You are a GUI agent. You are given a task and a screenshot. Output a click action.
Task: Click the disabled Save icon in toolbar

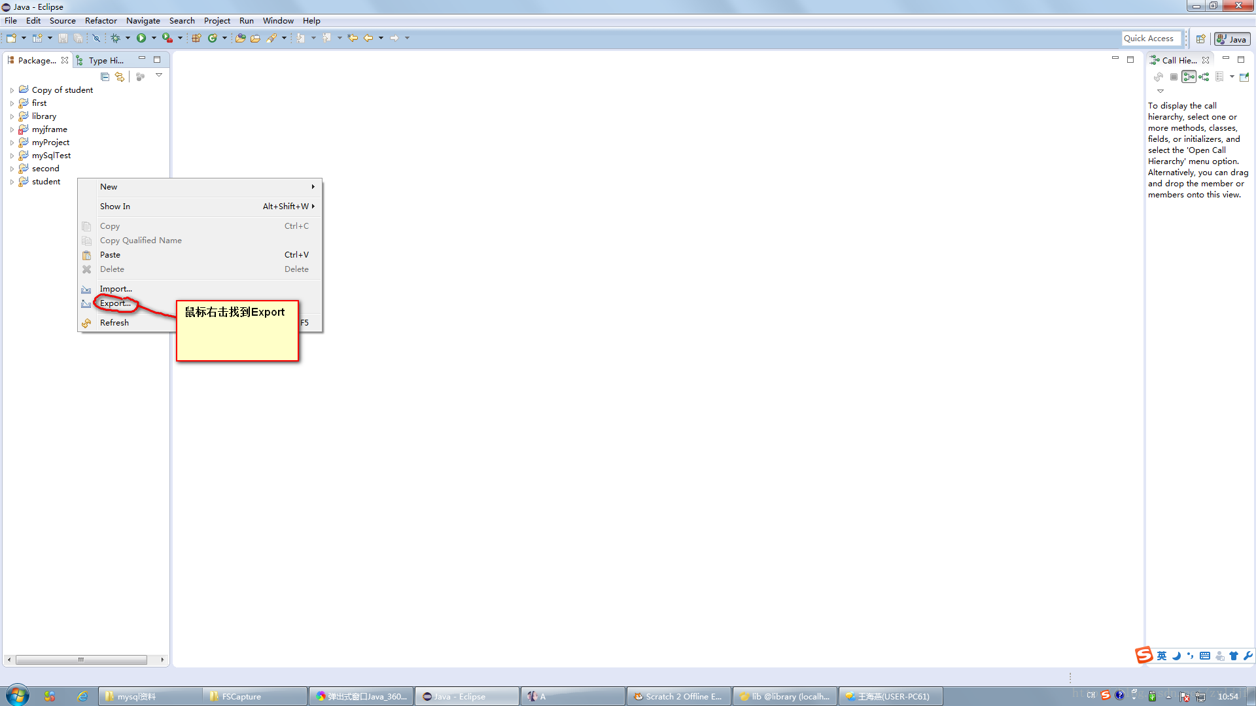[x=63, y=38]
